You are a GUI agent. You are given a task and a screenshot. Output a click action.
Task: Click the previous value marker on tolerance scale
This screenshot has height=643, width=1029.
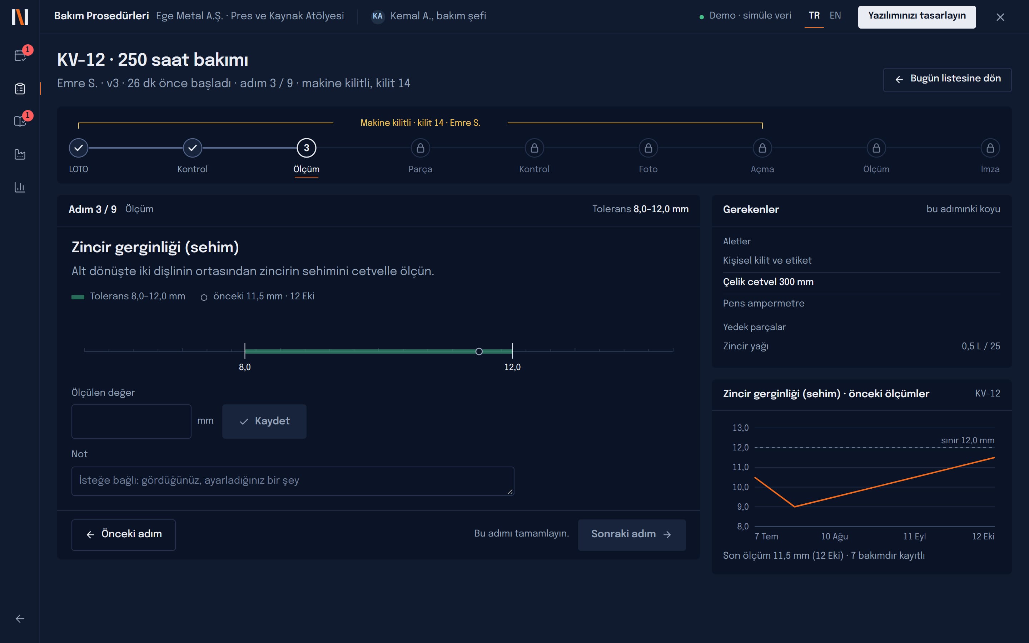coord(479,351)
